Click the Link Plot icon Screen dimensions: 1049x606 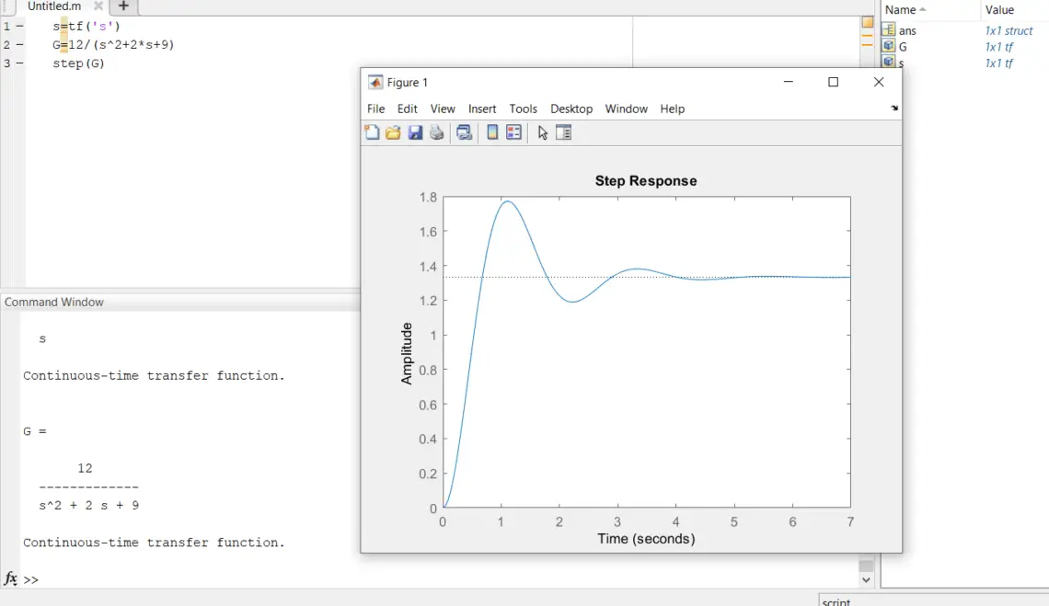(x=465, y=132)
